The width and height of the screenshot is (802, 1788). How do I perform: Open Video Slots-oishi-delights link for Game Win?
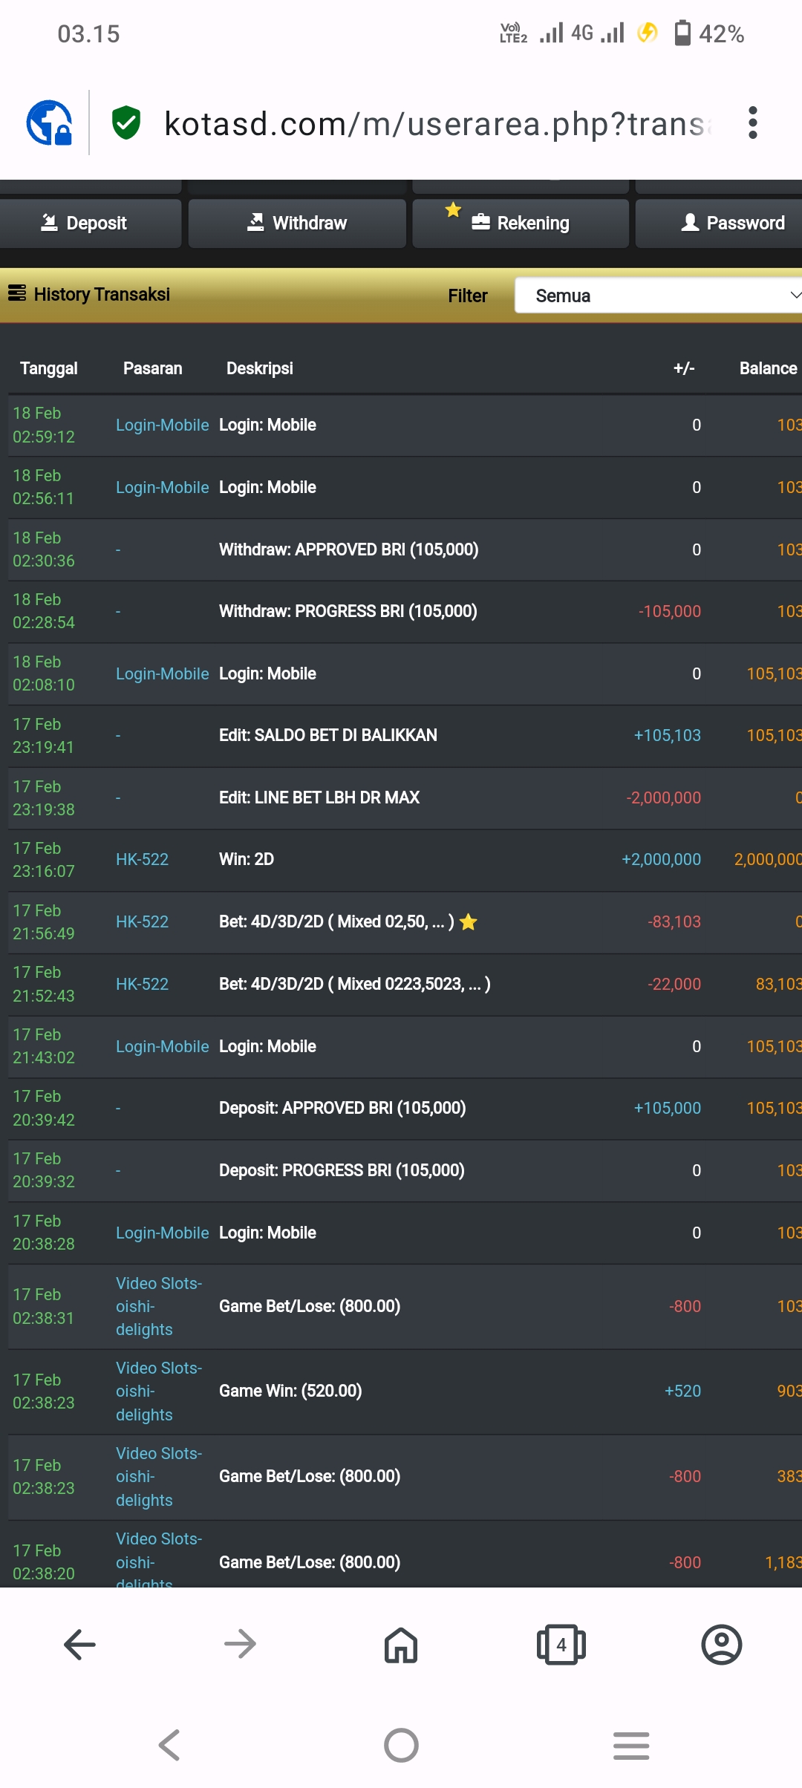(x=158, y=1391)
